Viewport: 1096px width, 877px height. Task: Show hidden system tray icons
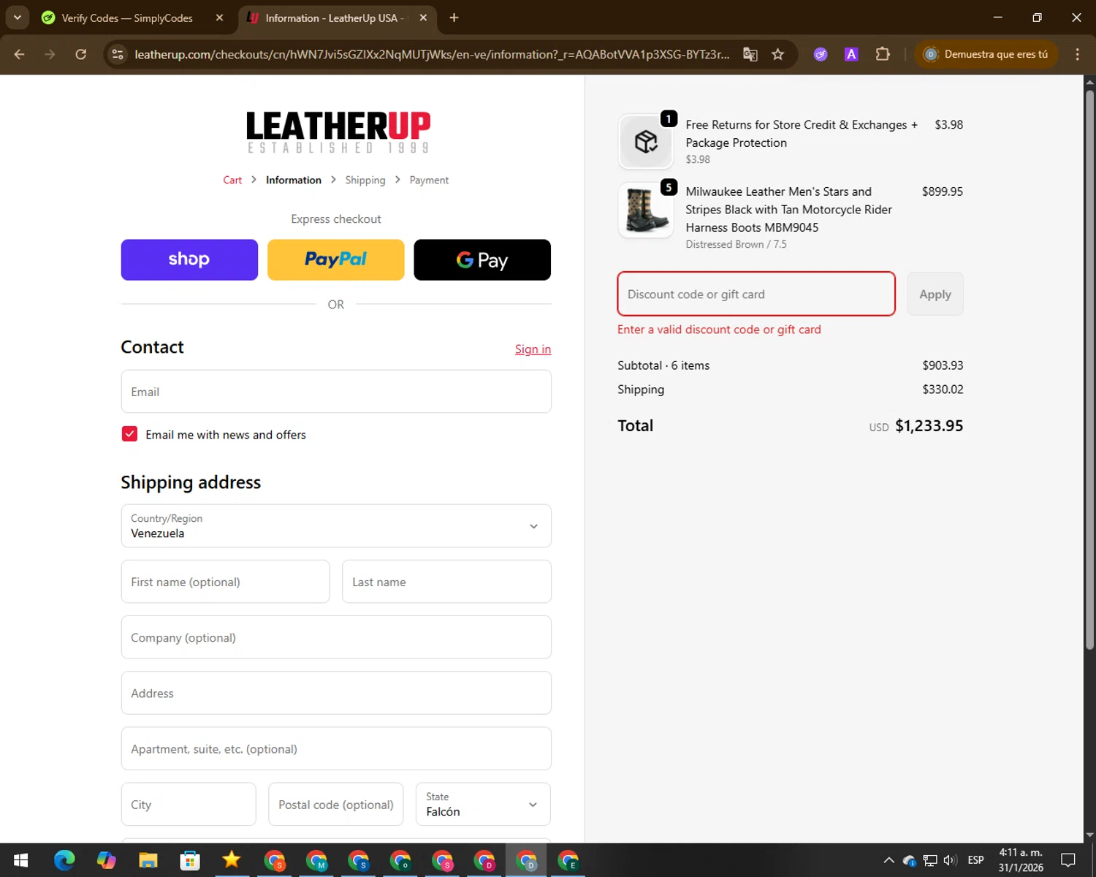888,860
